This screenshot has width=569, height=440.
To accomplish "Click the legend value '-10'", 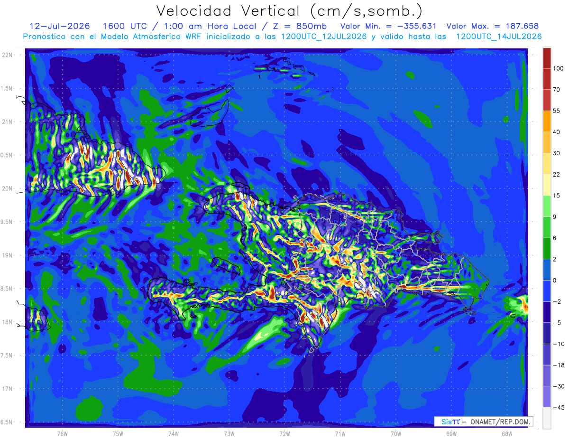I will (558, 344).
